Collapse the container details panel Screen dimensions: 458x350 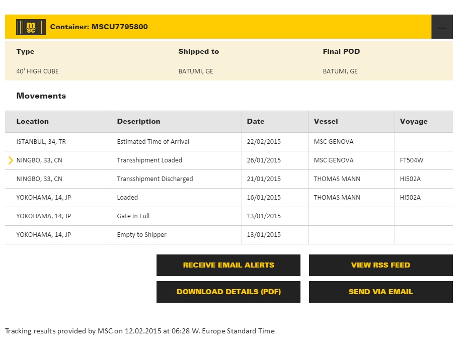[x=442, y=27]
